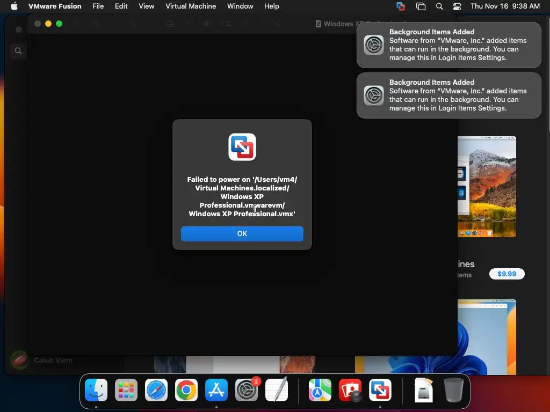Open Launchpad from the Dock
550x412 pixels.
(x=126, y=389)
